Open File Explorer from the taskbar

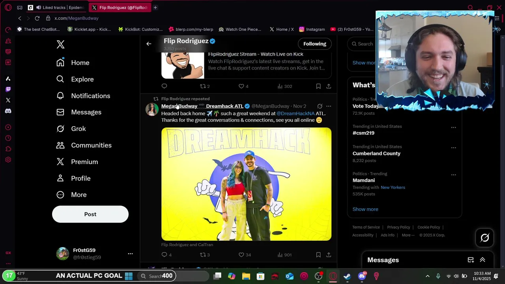(x=246, y=276)
